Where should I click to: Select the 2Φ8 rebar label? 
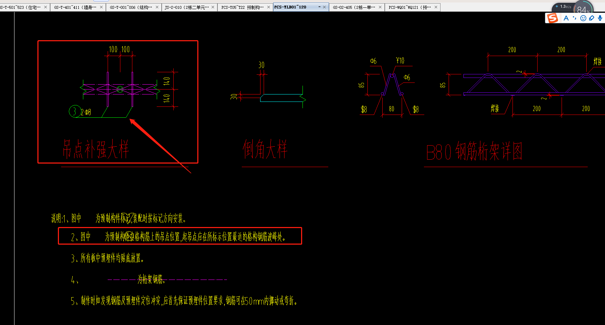(86, 112)
